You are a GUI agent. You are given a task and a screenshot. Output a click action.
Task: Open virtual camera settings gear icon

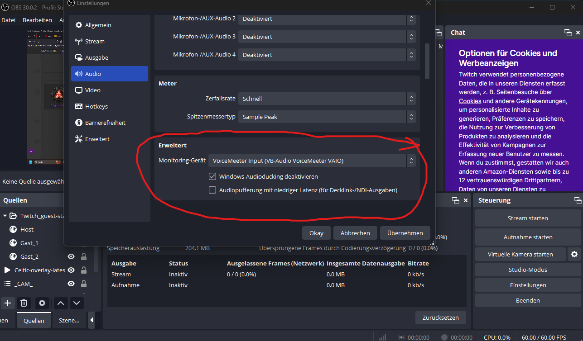tap(574, 254)
